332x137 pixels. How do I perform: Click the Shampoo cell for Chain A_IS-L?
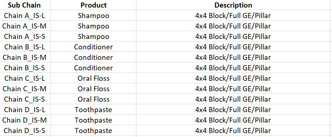click(x=93, y=16)
